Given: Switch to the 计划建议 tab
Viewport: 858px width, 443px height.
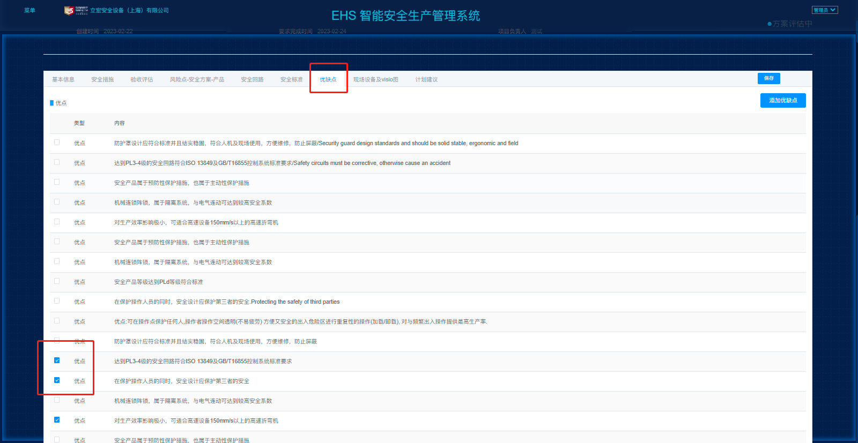Looking at the screenshot, I should point(426,79).
